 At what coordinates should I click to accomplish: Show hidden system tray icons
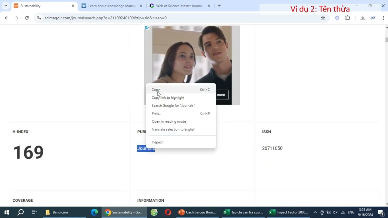tap(315, 212)
